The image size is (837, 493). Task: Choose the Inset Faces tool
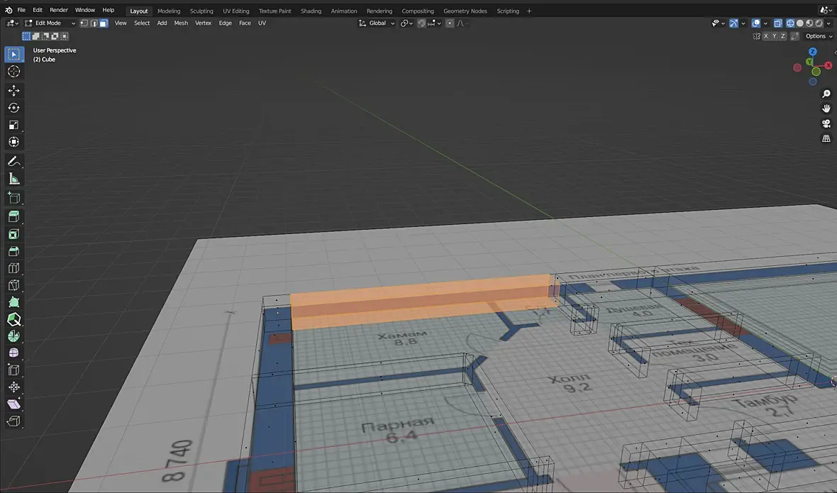[x=14, y=233]
